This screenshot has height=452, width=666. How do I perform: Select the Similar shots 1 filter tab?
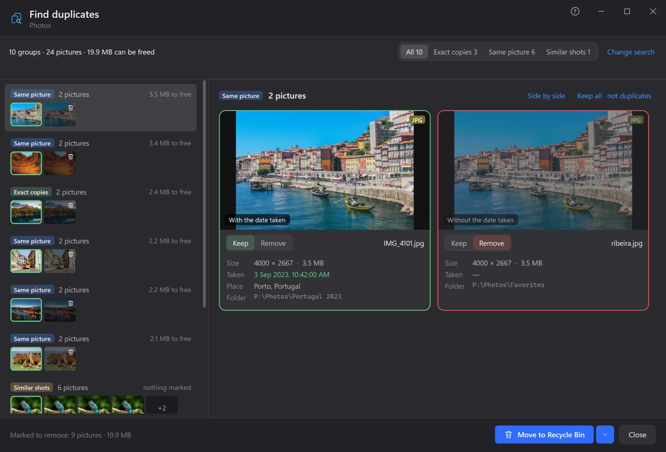click(x=568, y=52)
